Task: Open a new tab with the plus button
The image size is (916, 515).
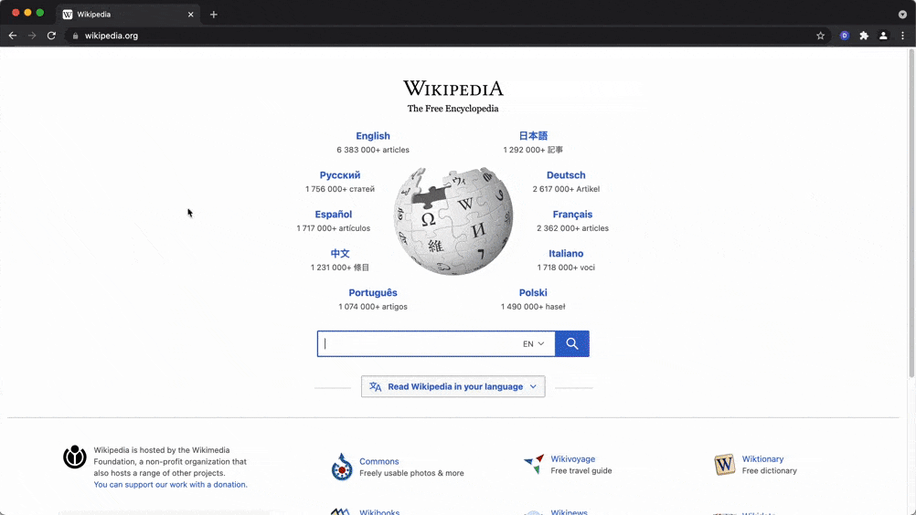Action: click(214, 15)
